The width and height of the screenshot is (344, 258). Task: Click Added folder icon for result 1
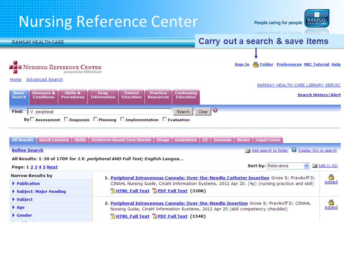331,177
